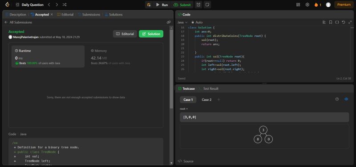Viewport: 356px width, 167px height.
Task: Submit the solution
Action: click(182, 4)
